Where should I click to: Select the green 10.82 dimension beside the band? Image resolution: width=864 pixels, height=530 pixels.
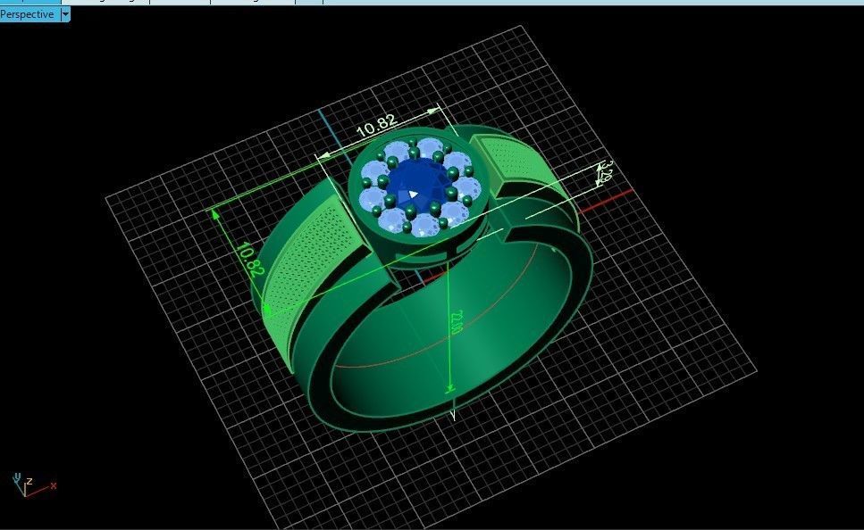coord(250,259)
